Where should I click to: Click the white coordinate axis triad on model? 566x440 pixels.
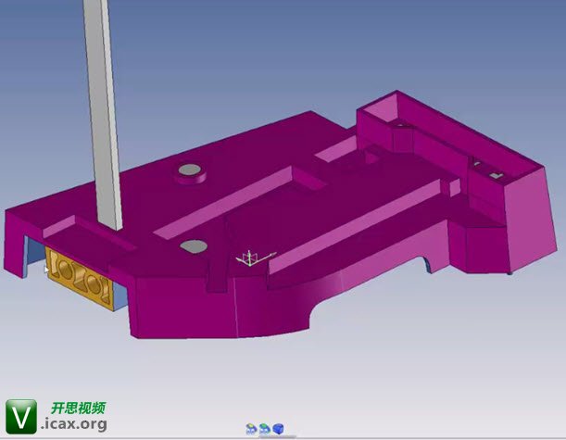pyautogui.click(x=255, y=258)
